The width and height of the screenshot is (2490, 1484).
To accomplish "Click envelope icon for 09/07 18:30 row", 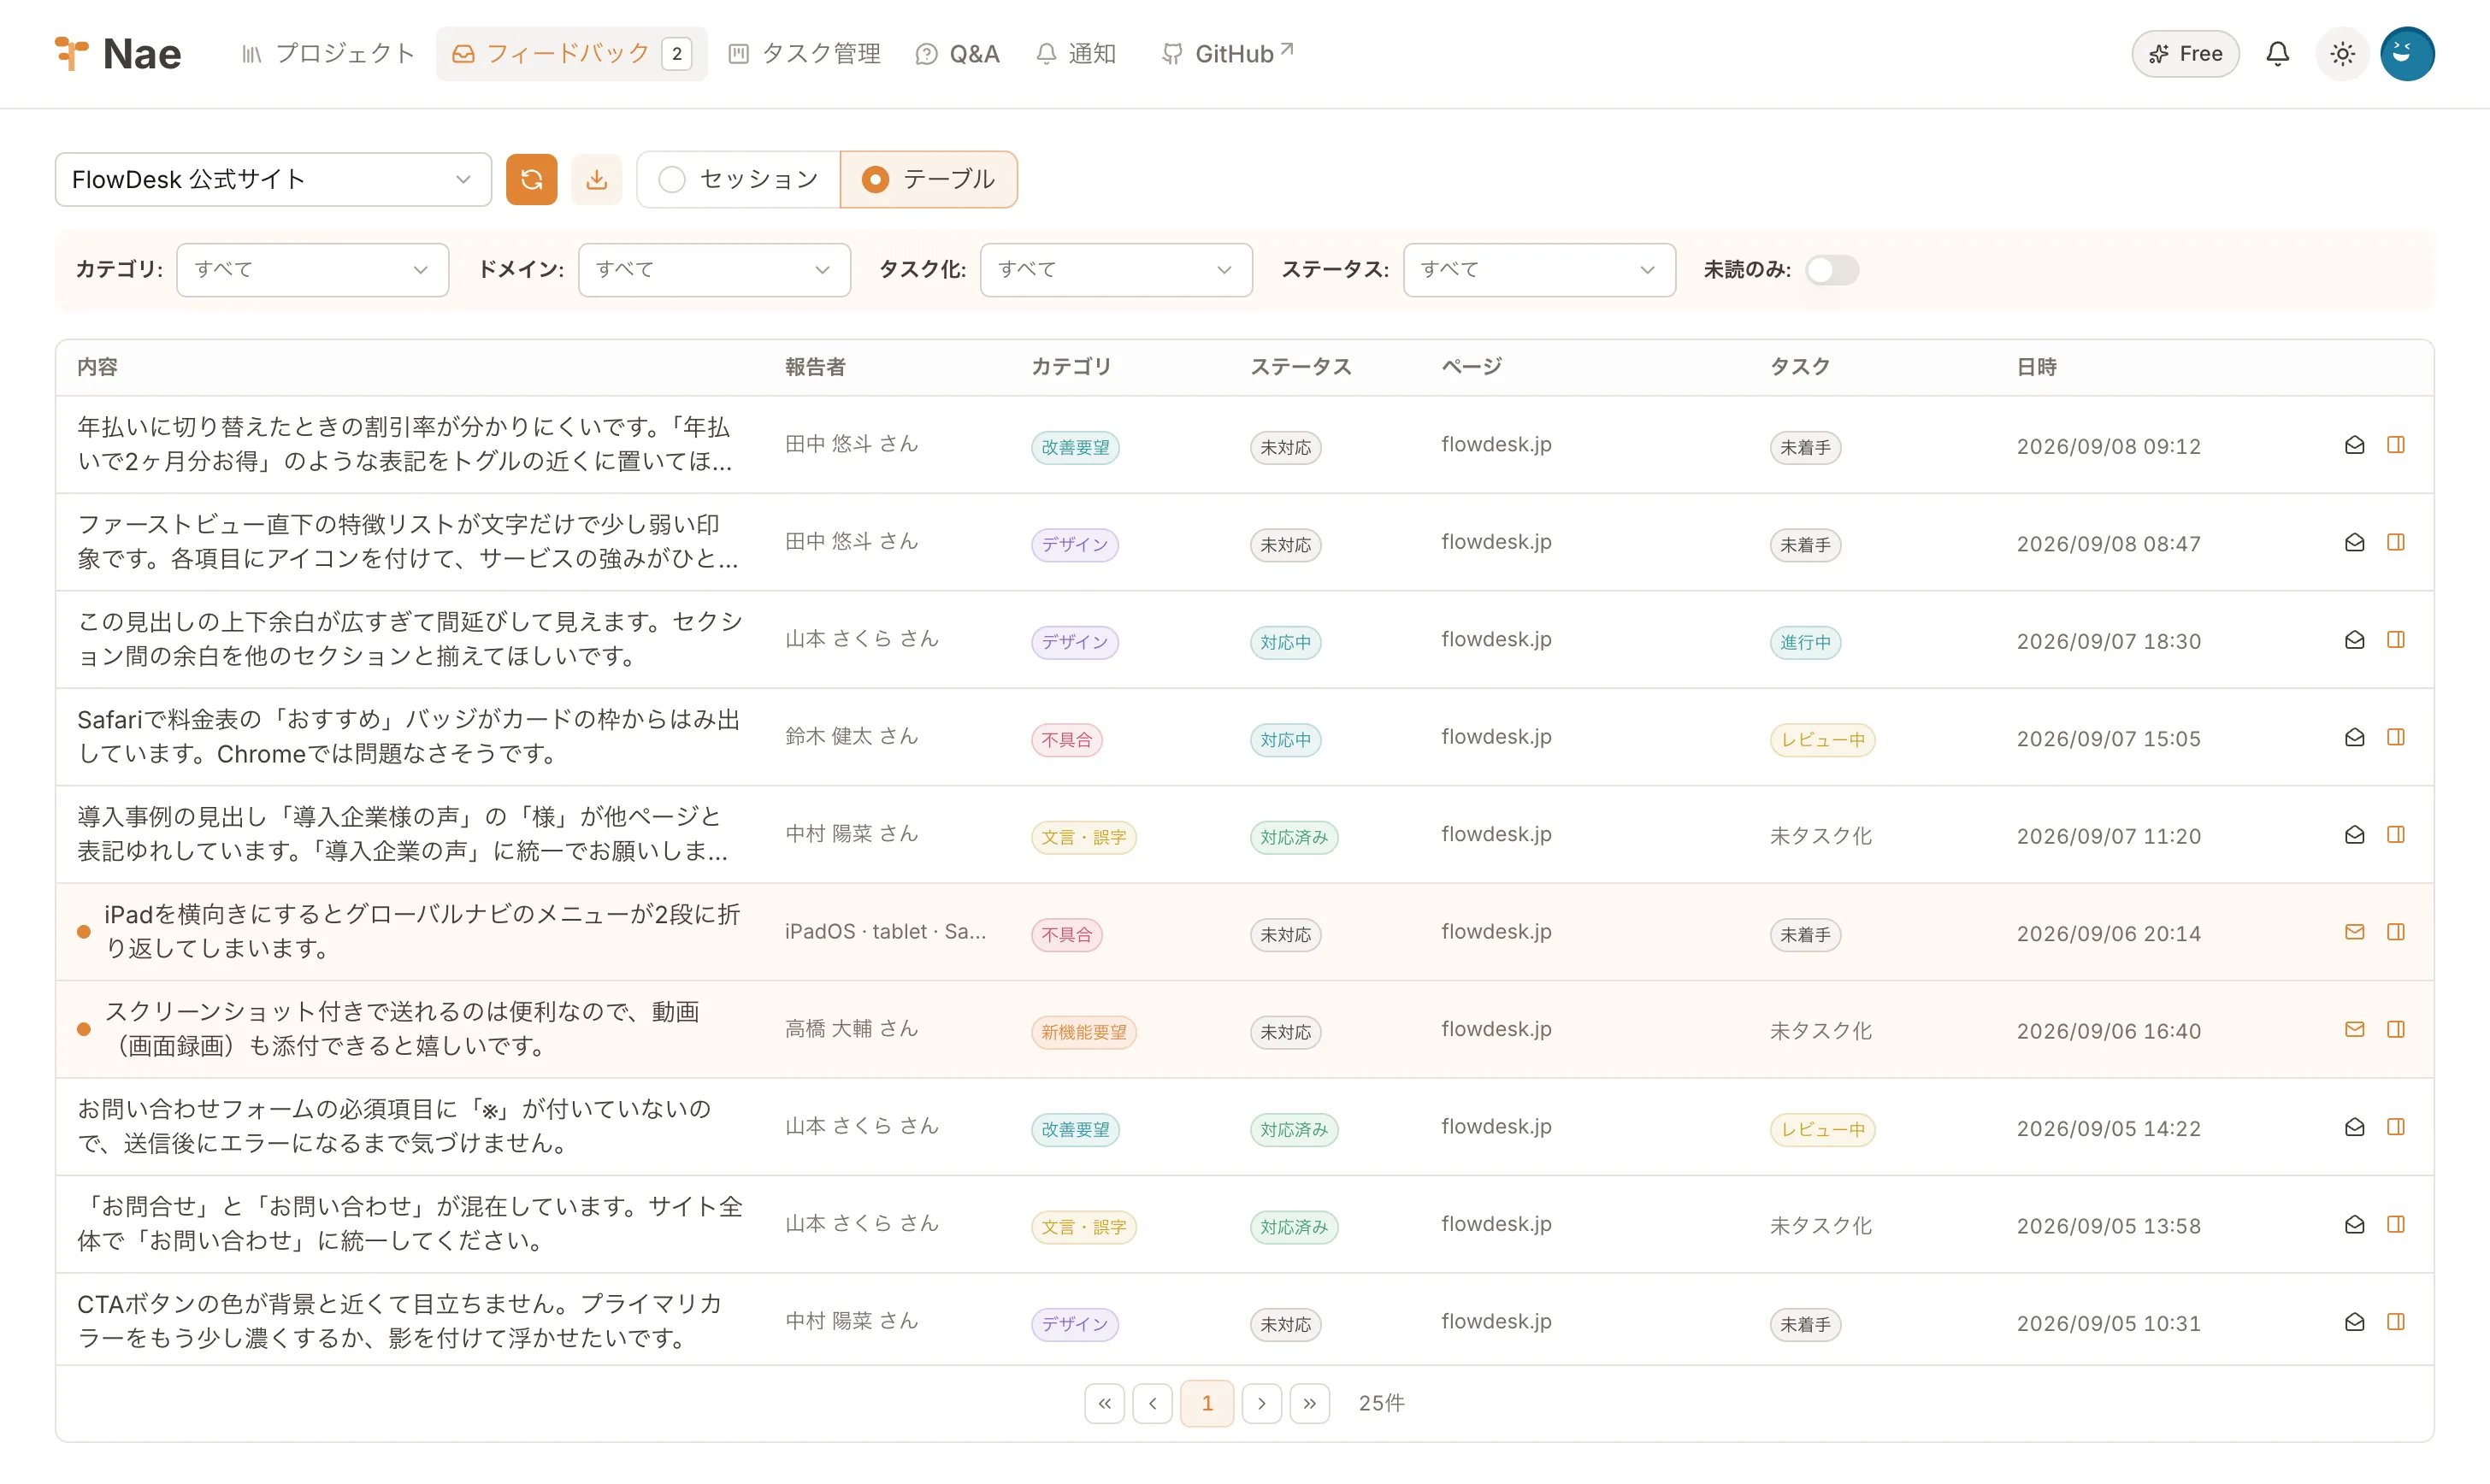I will [2354, 640].
